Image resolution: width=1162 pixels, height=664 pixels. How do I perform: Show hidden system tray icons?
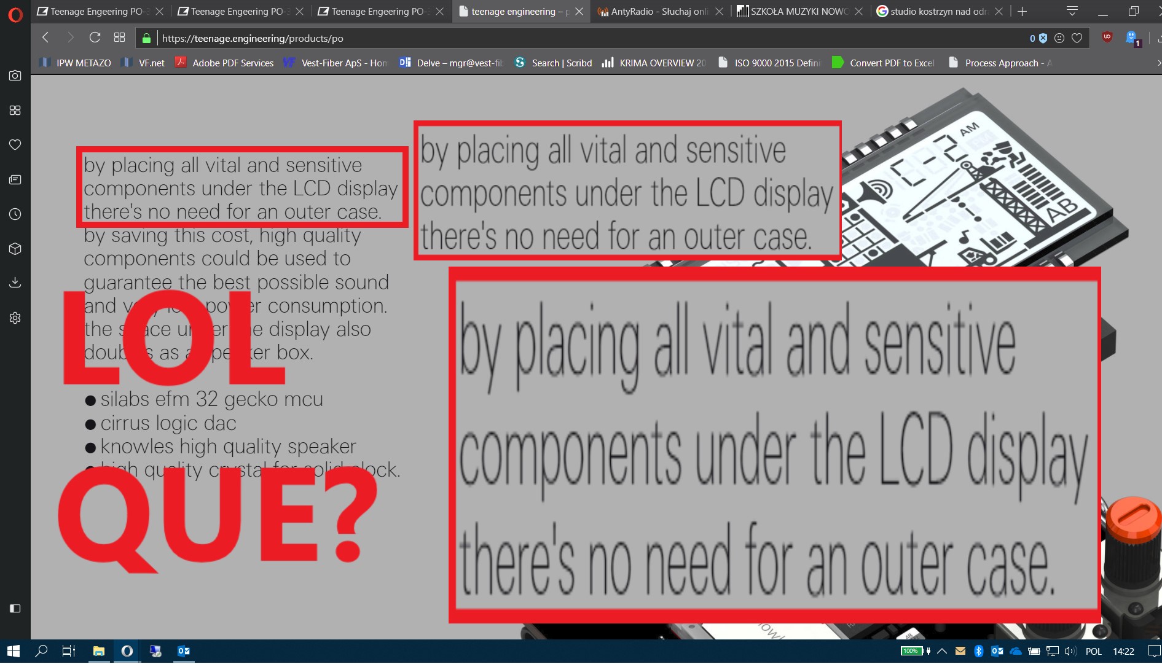tap(942, 651)
